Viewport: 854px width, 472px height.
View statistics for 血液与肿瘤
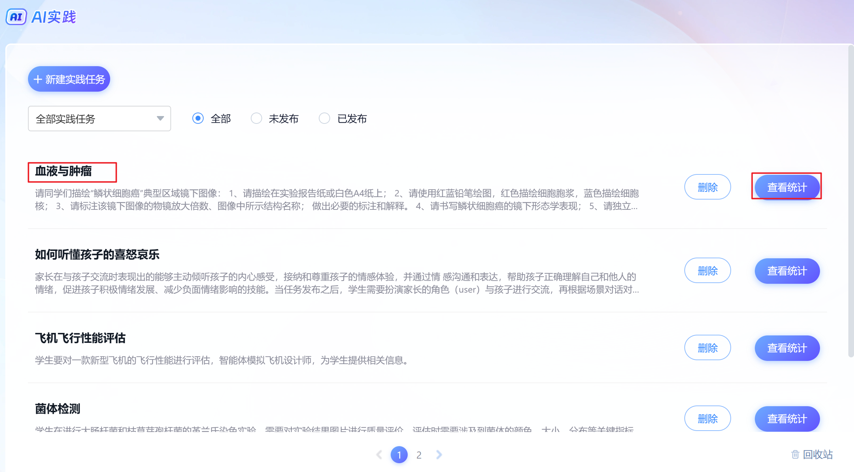coord(787,187)
